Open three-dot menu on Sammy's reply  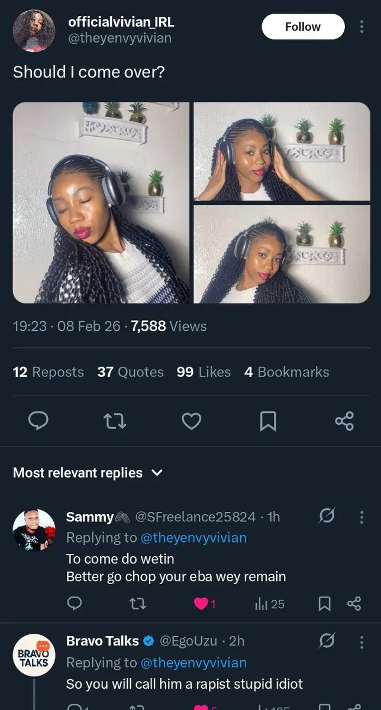click(361, 517)
